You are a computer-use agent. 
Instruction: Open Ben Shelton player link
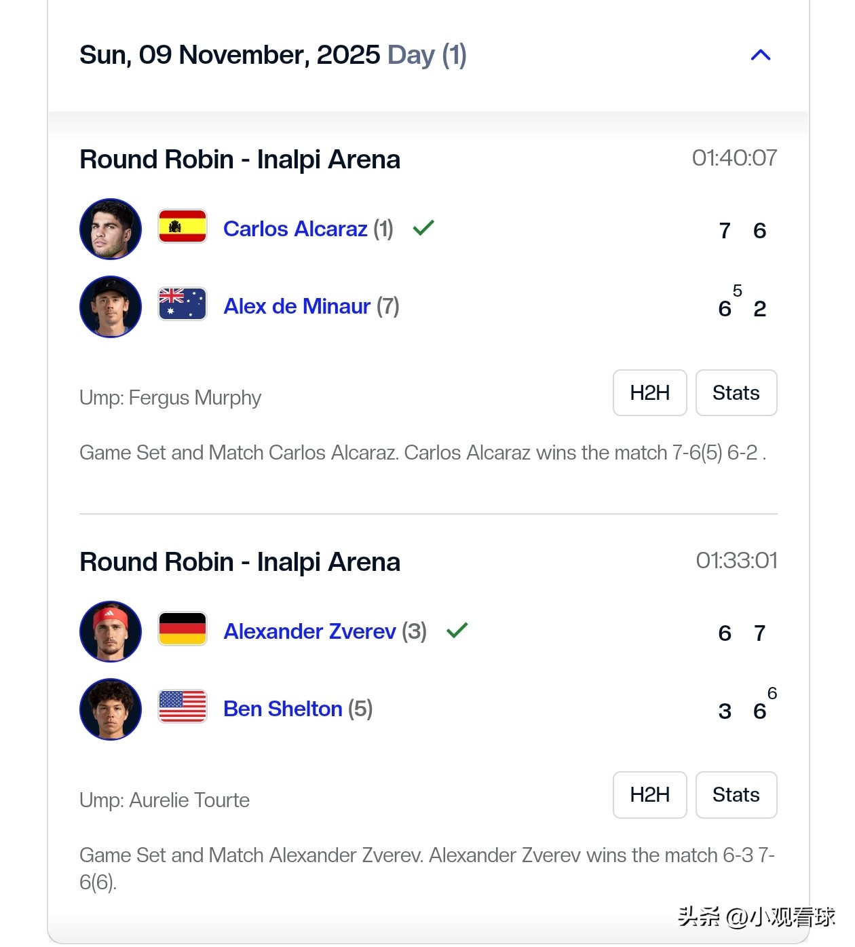click(282, 709)
